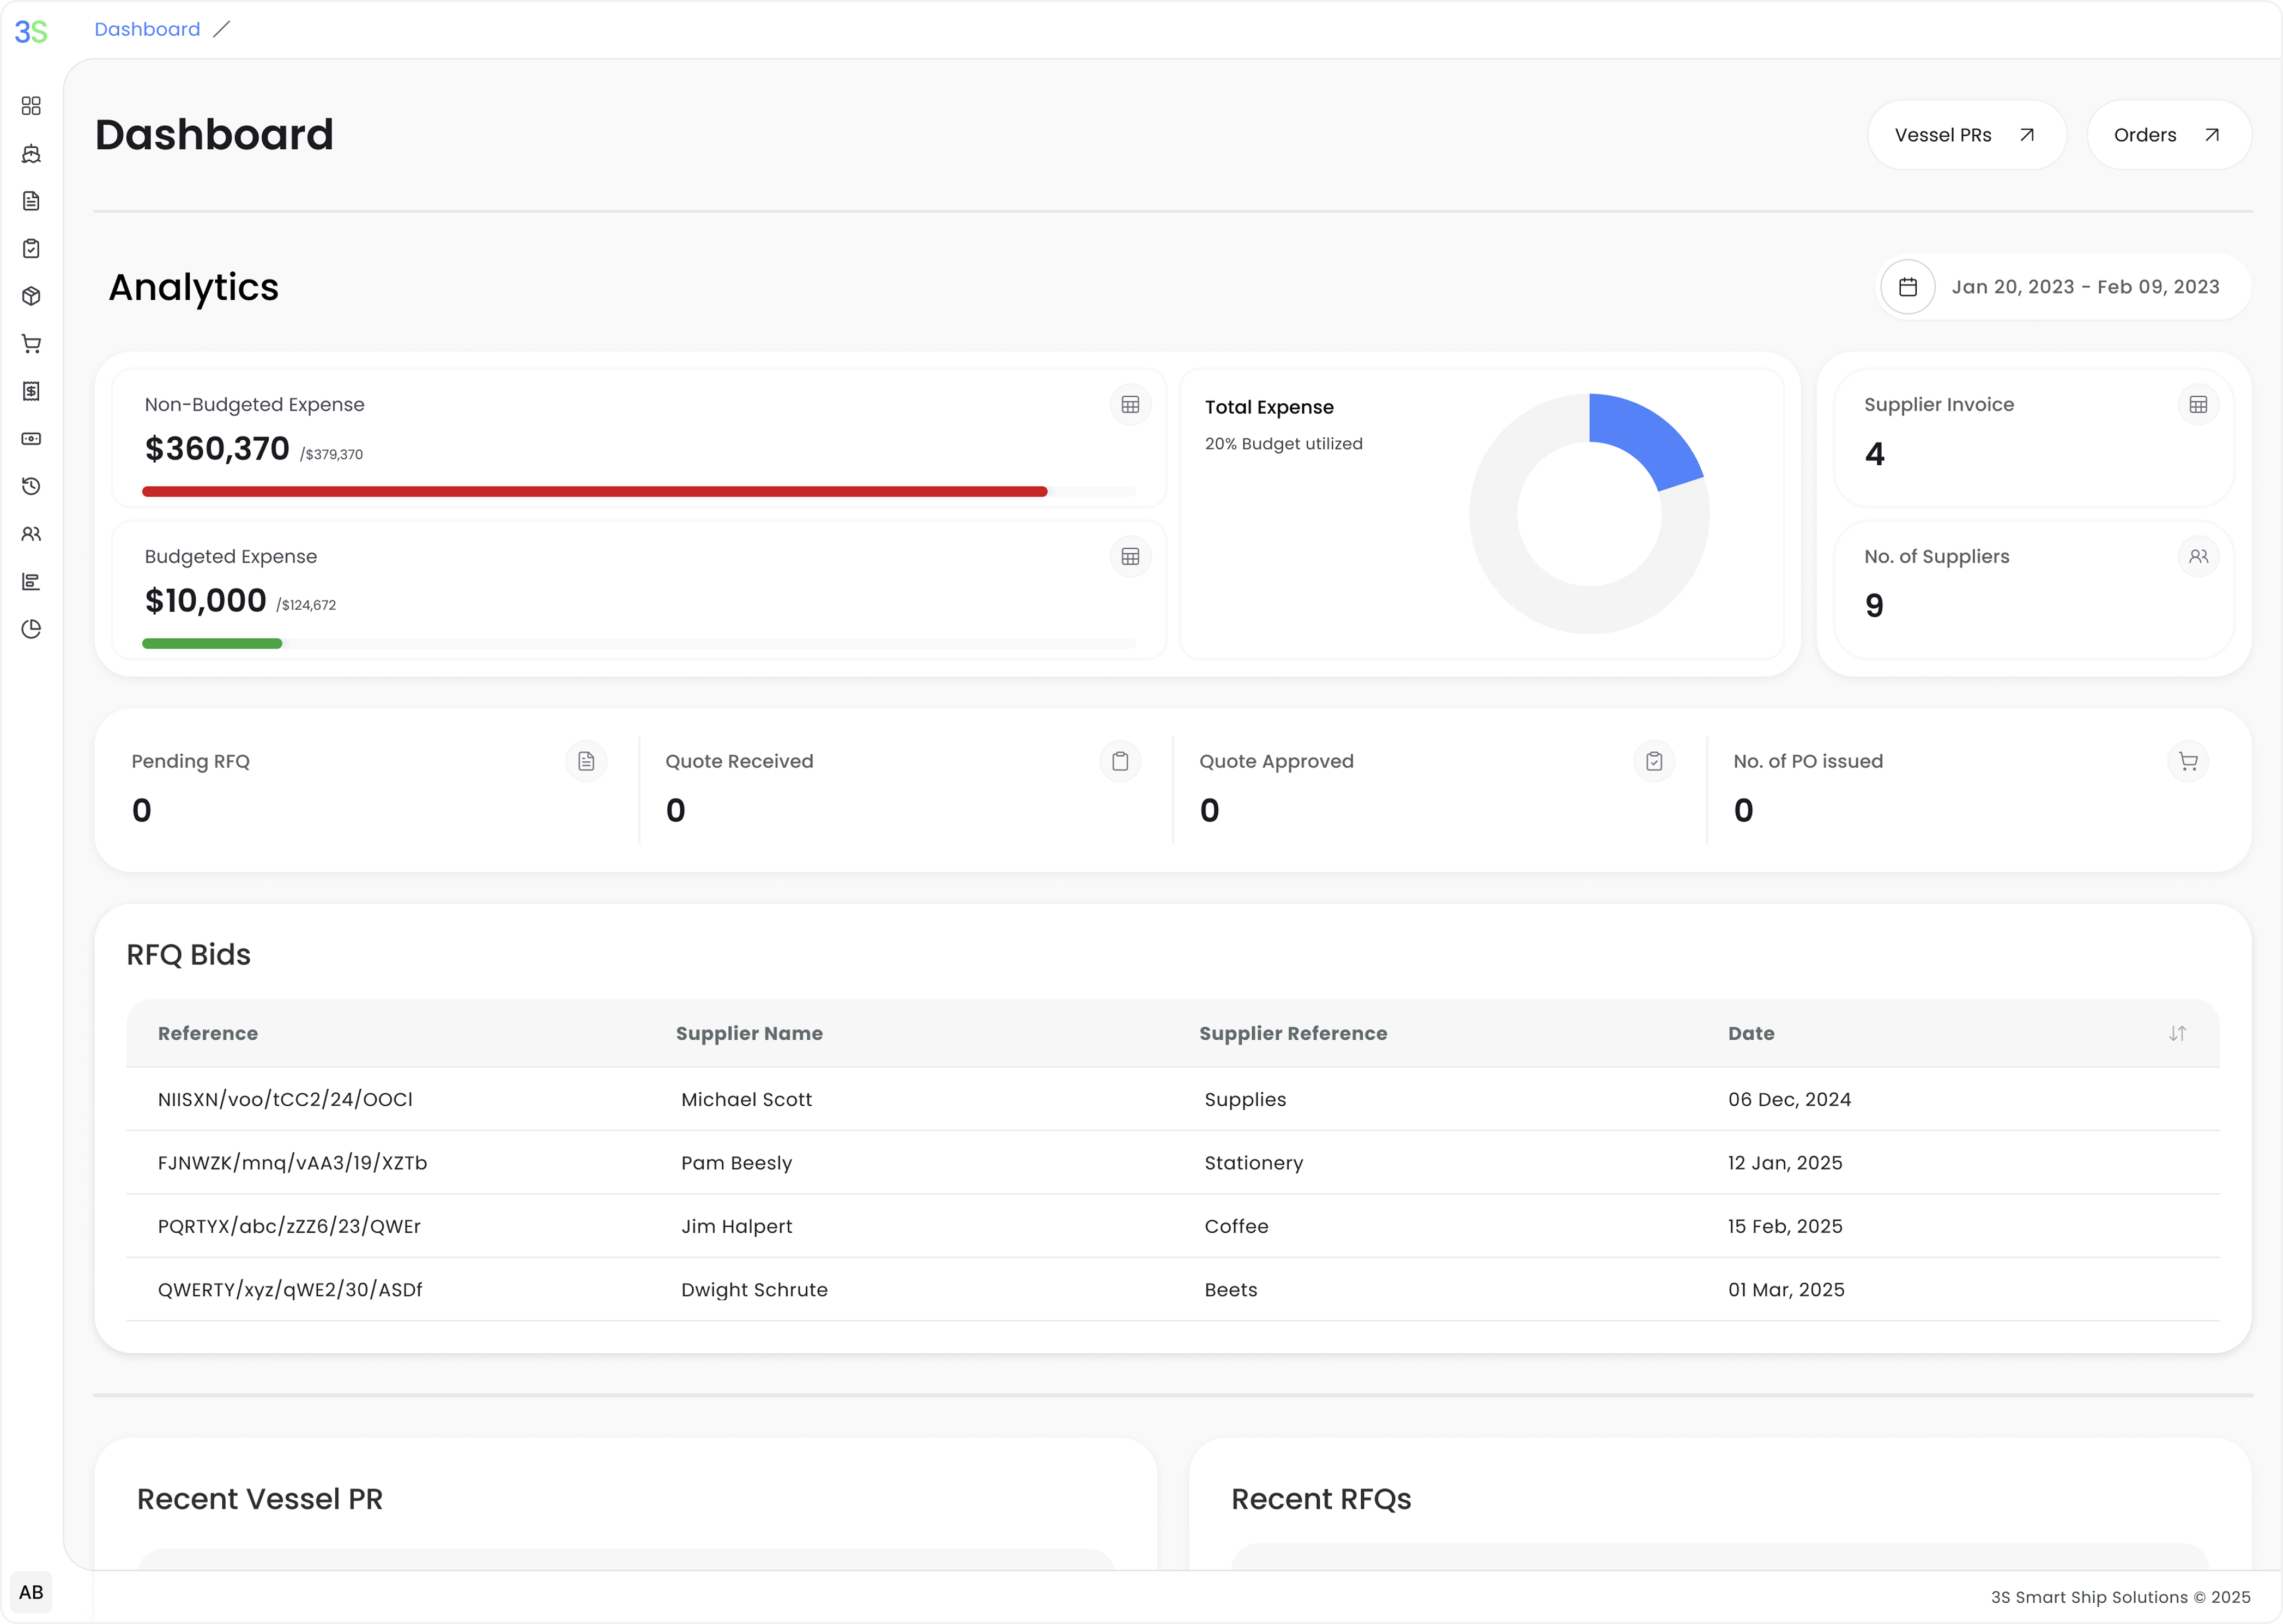Open the AB user avatar menu

(31, 1592)
